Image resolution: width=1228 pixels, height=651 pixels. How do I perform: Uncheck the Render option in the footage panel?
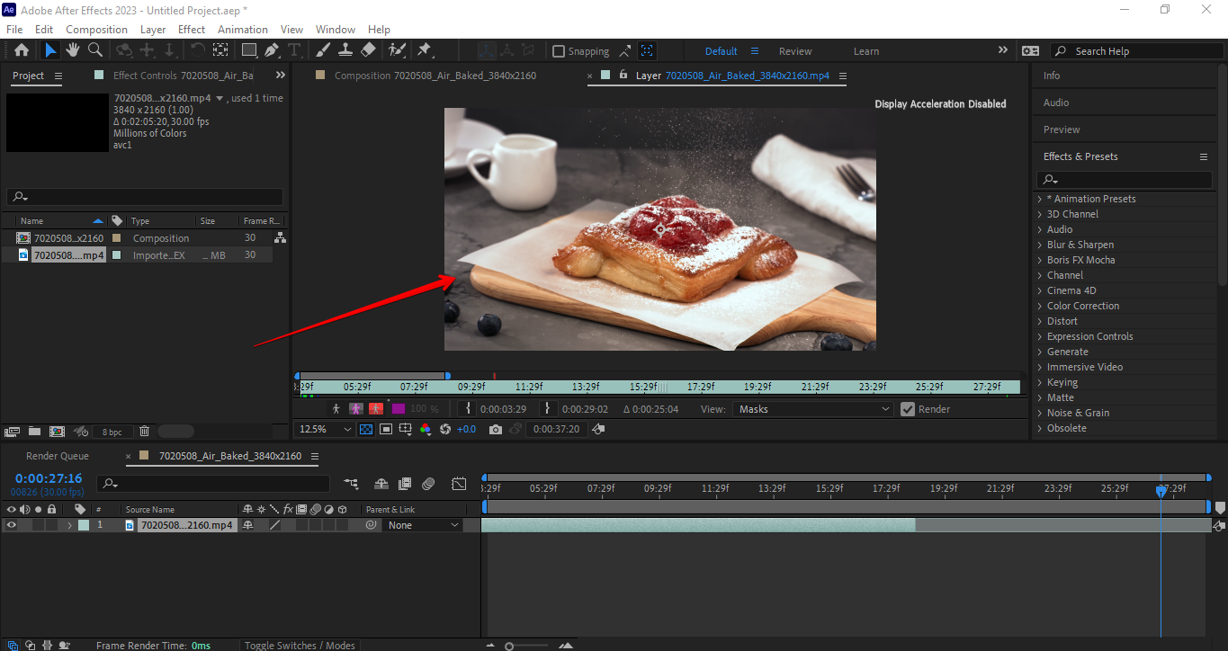(x=908, y=409)
